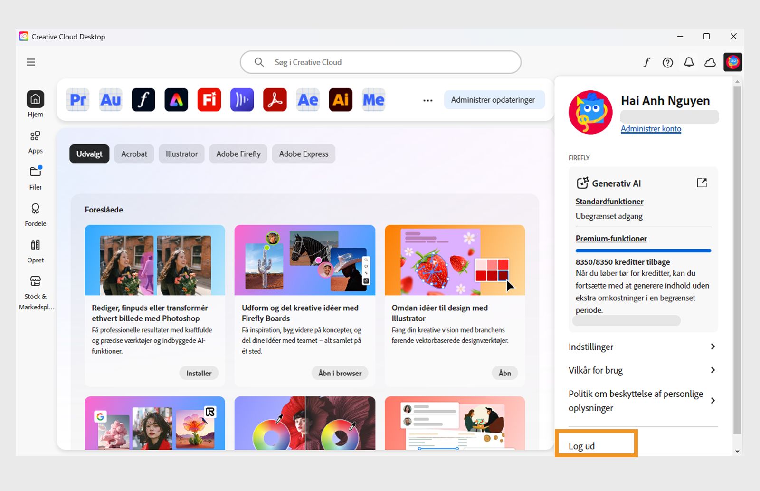Open the After Effects app icon
Viewport: 760px width, 491px height.
[308, 100]
